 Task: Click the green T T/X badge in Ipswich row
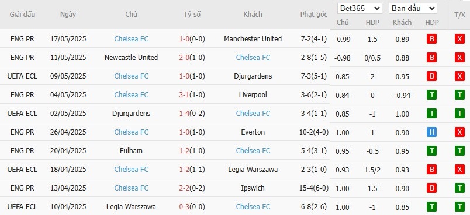459,188
